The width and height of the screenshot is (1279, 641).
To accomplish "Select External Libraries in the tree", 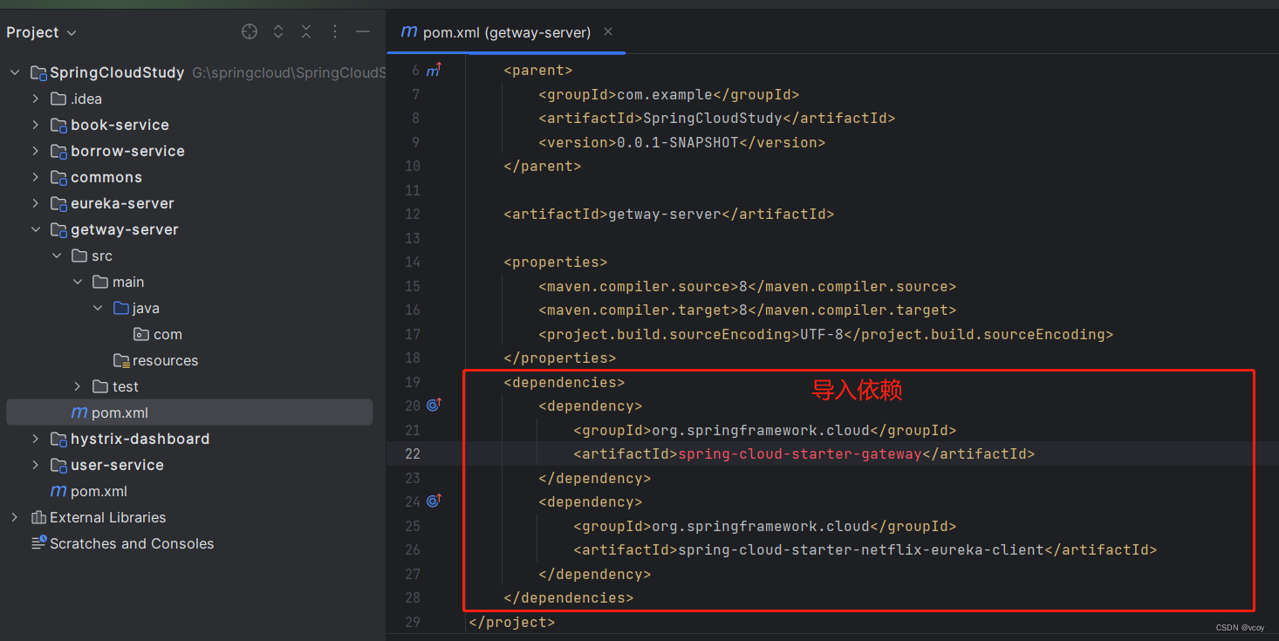I will (107, 517).
